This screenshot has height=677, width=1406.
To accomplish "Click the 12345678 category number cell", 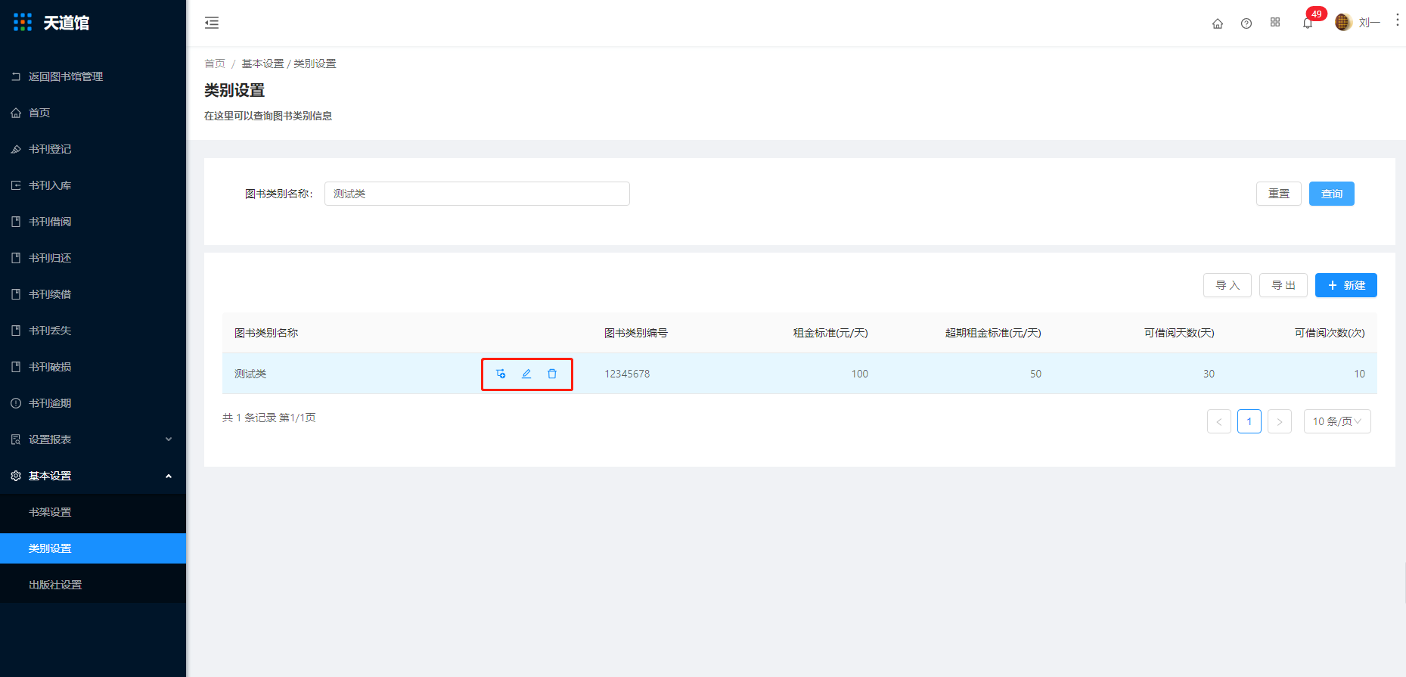I will (x=627, y=374).
